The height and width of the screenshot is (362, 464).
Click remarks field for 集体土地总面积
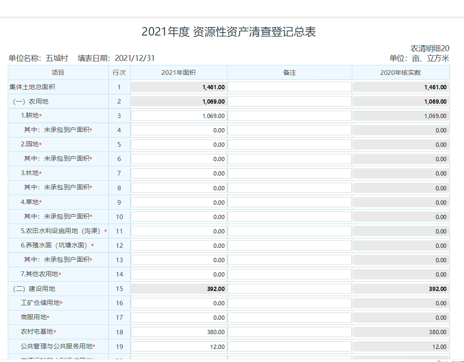(x=290, y=87)
